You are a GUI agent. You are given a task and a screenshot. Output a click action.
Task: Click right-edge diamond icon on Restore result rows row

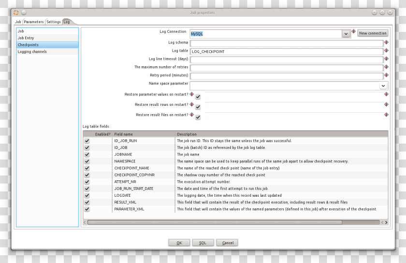coord(386,104)
